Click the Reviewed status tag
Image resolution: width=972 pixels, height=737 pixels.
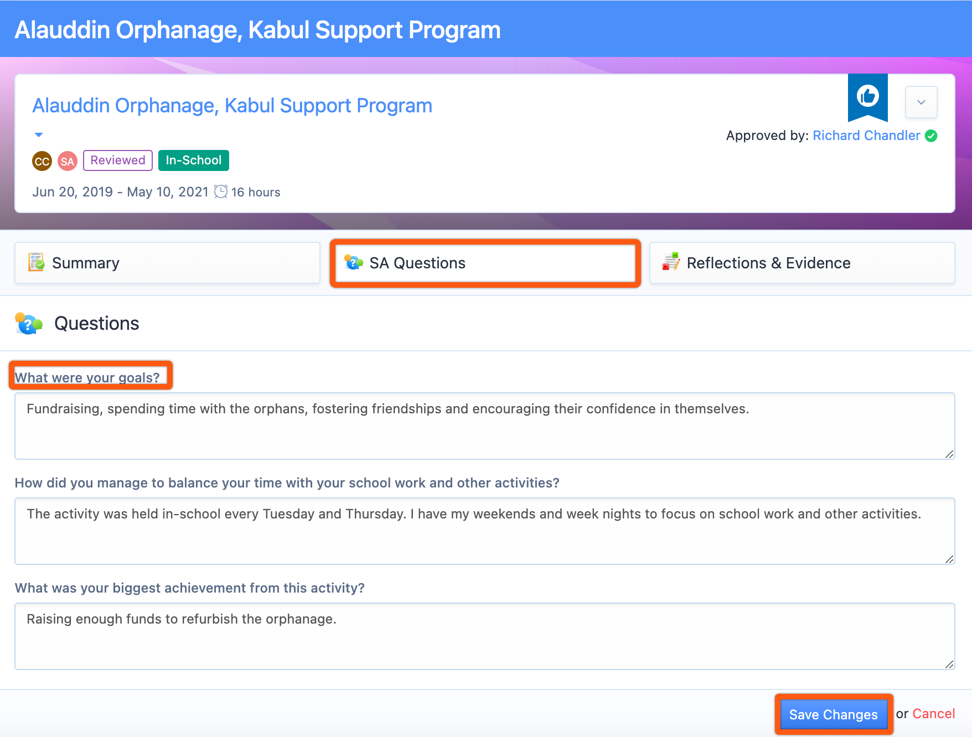tap(118, 160)
